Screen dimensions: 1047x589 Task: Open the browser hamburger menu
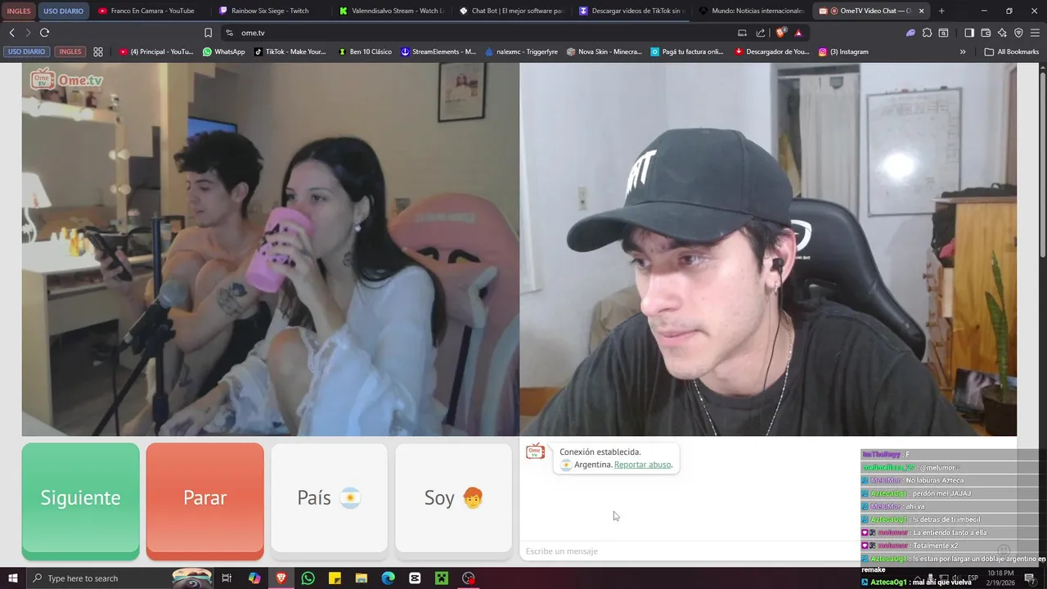1036,33
